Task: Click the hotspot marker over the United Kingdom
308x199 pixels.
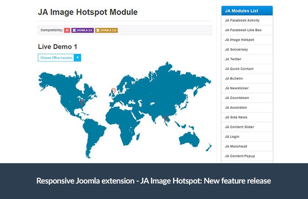Action: click(113, 91)
